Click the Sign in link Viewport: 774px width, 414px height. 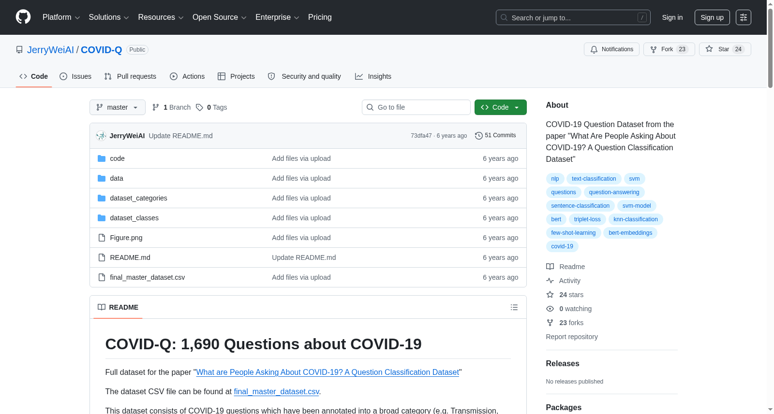(x=672, y=17)
